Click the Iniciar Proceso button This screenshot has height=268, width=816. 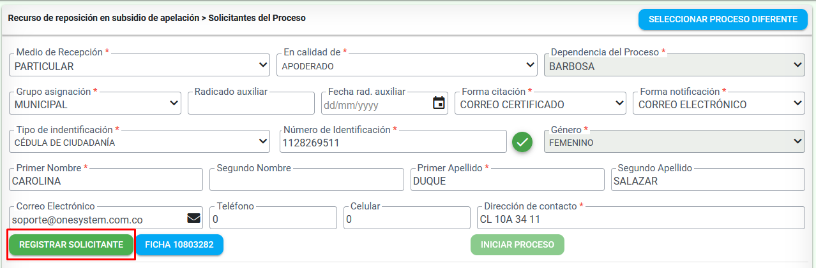[517, 245]
